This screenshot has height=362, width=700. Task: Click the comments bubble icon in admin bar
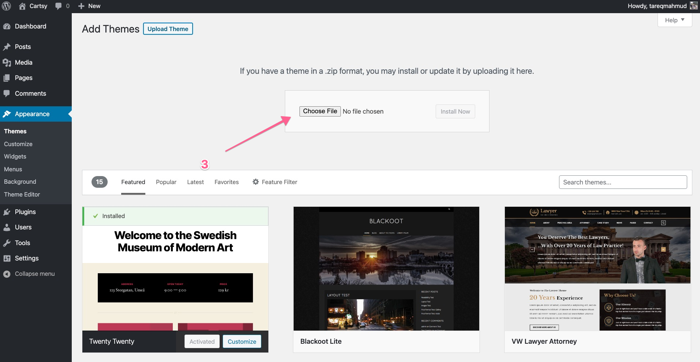point(58,6)
